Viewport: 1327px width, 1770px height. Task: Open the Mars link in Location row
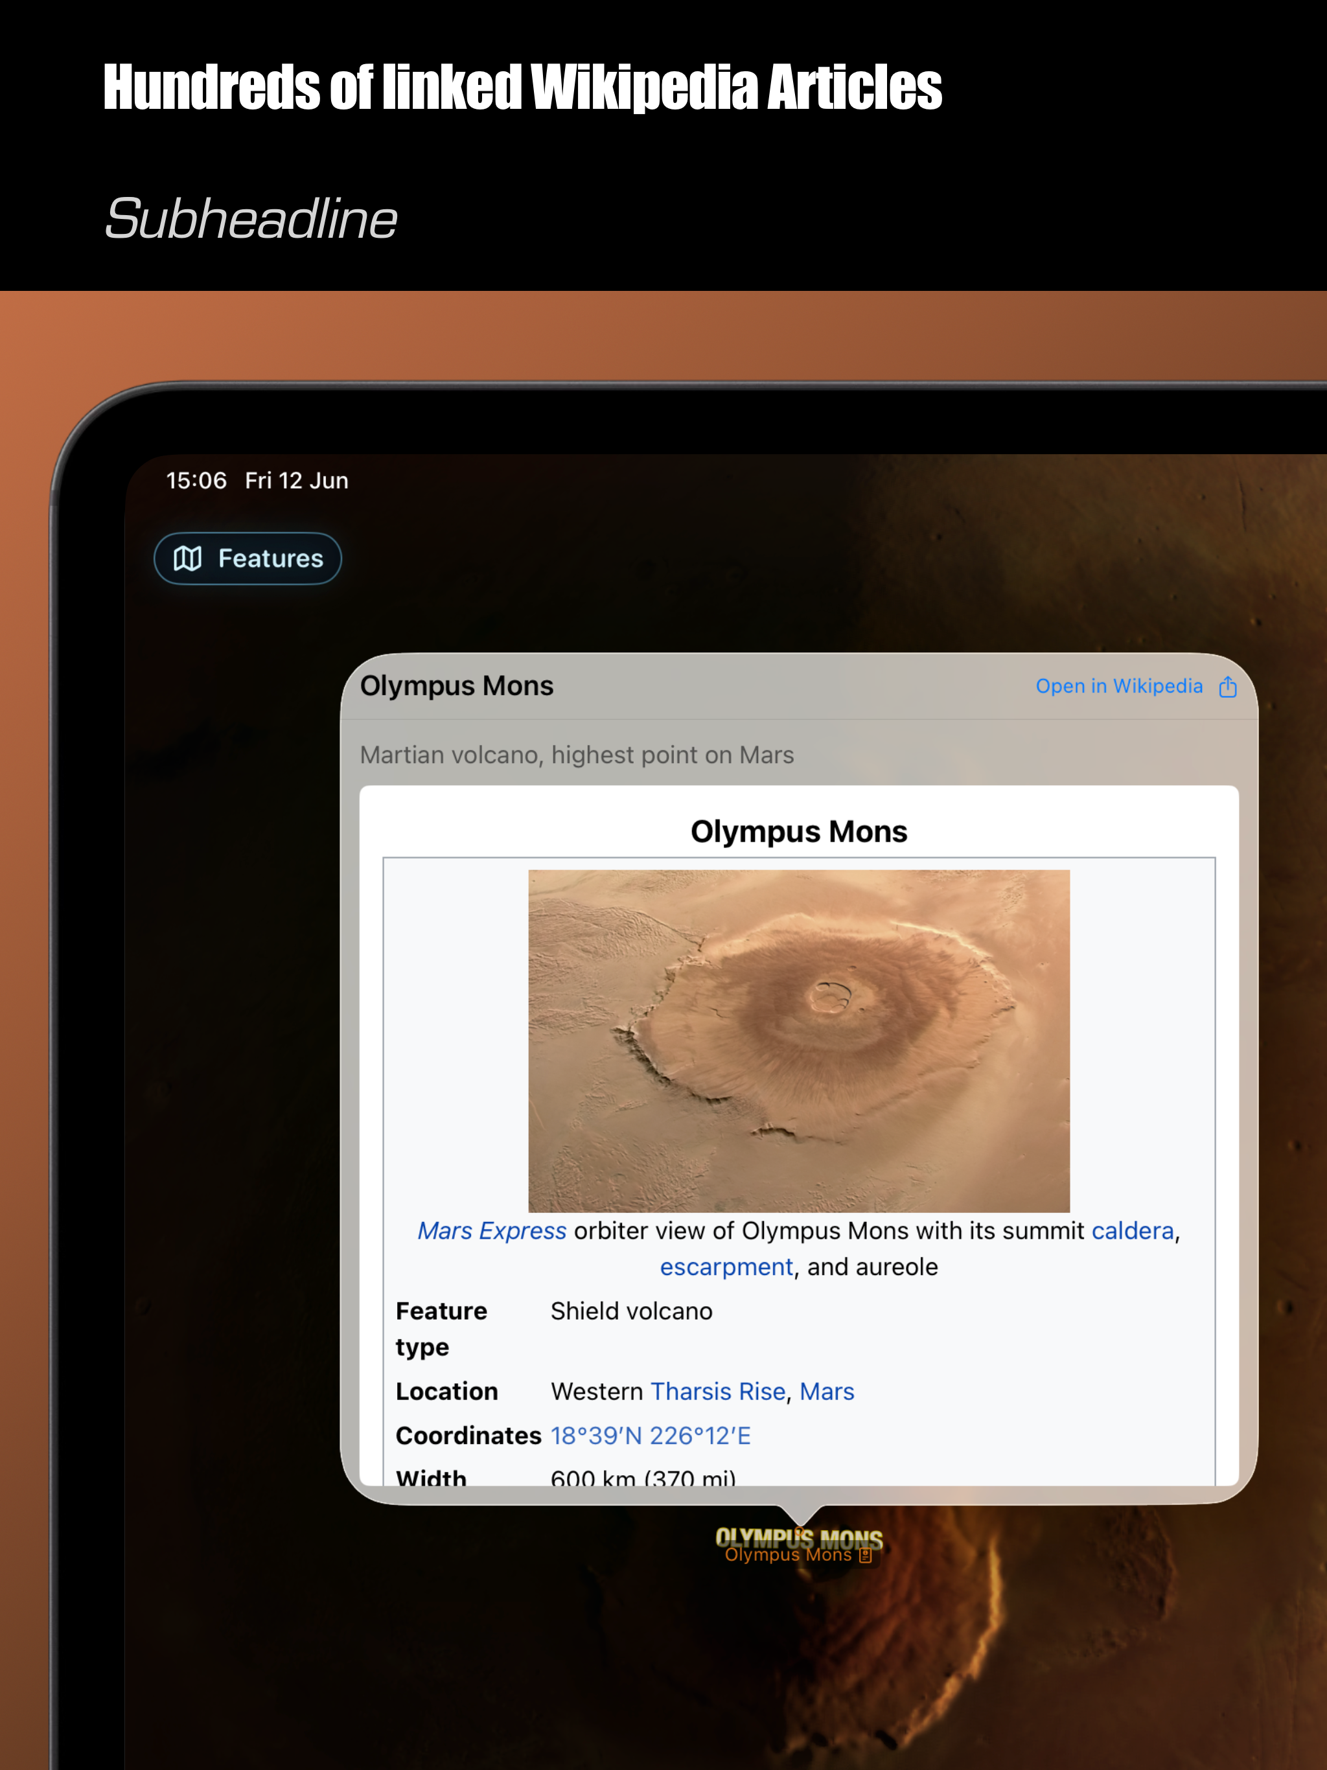click(x=827, y=1392)
